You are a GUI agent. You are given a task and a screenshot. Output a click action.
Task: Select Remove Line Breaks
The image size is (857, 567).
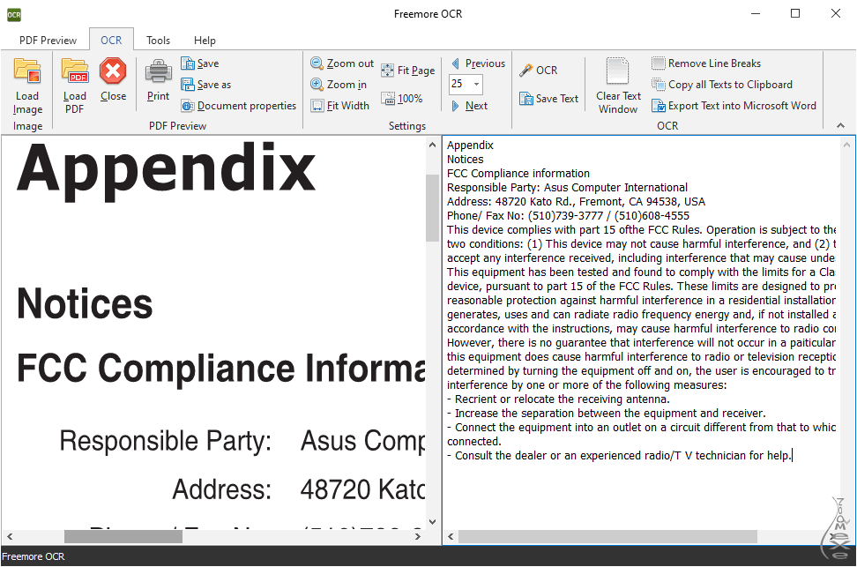point(706,63)
